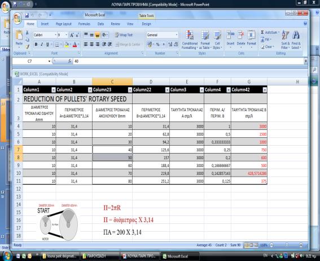Open Sort & Filter
320x261 pixels.
[286, 40]
